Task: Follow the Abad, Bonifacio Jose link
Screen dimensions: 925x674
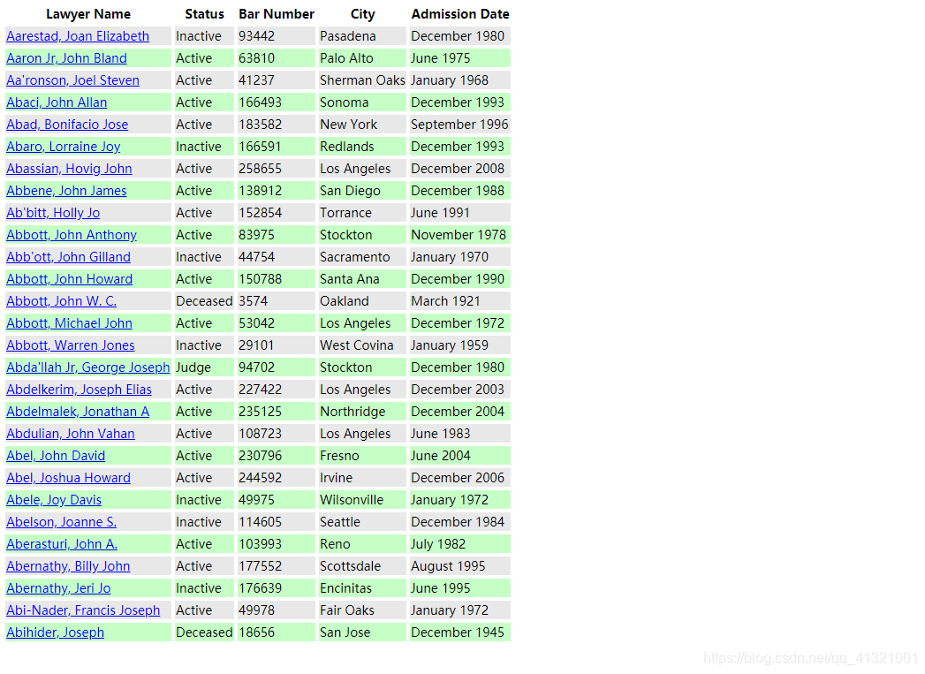Action: point(67,125)
